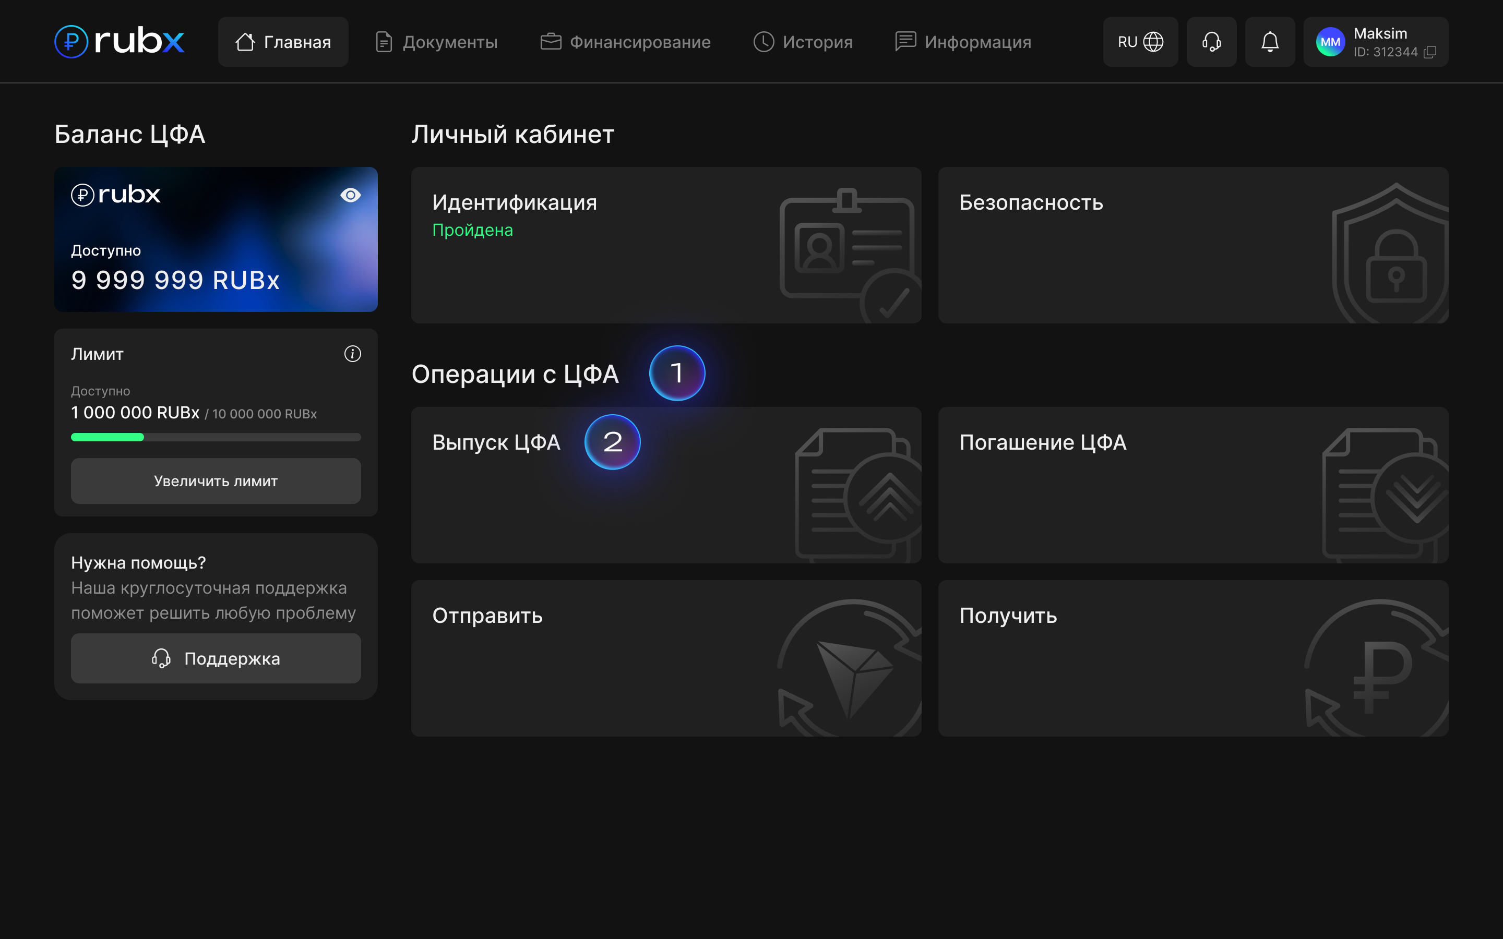Open the Безопасность card
Image resolution: width=1503 pixels, height=939 pixels.
coord(1192,245)
